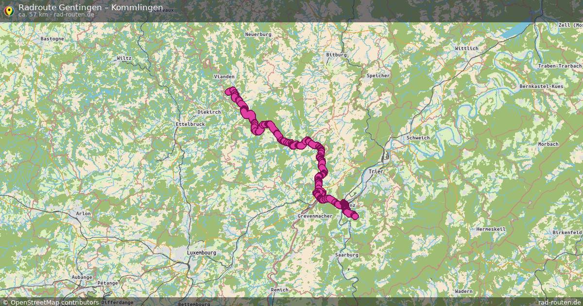Select the Wittlich town label
This screenshot has width=583, height=306.
(x=466, y=49)
